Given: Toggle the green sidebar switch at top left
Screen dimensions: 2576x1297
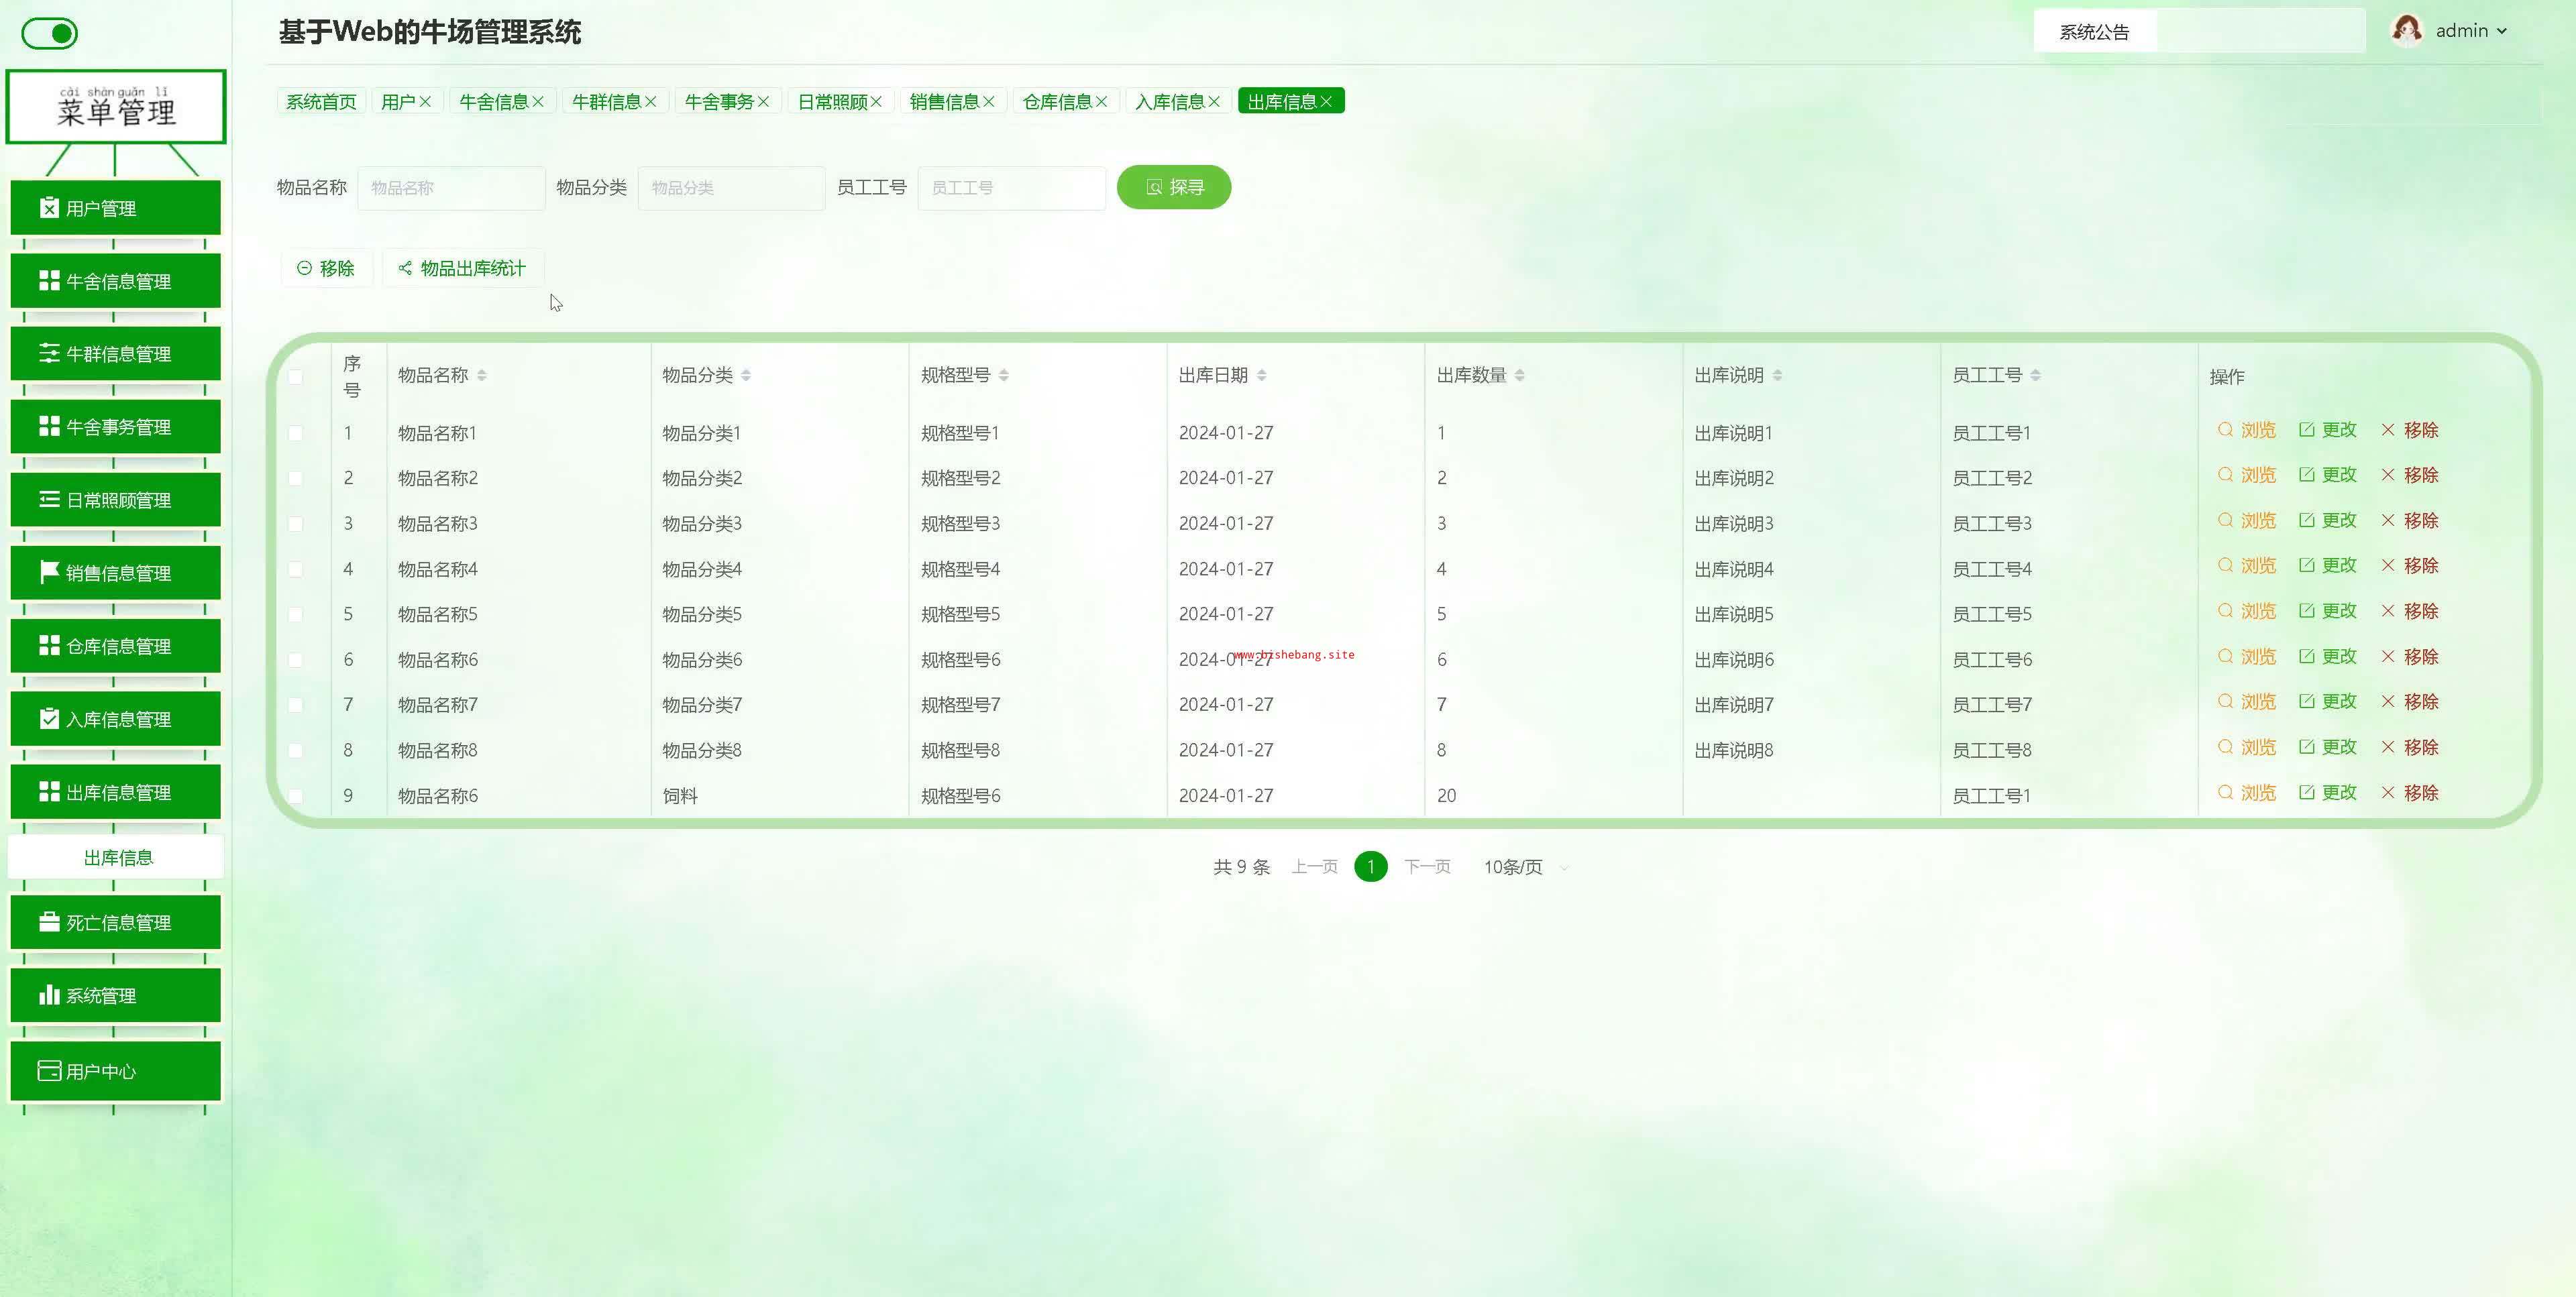Looking at the screenshot, I should click(50, 34).
